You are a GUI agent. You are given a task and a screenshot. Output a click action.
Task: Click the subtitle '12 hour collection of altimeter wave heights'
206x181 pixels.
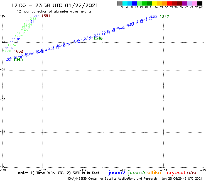54,11
